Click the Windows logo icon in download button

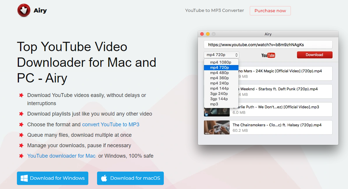coord(24,178)
